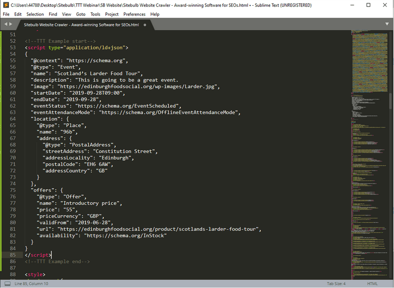This screenshot has width=394, height=288.
Task: Click the "Event" type value
Action: tap(68, 67)
